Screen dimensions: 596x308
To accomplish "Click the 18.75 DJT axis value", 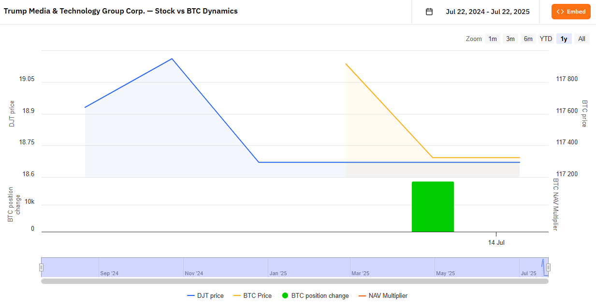I will pyautogui.click(x=27, y=142).
